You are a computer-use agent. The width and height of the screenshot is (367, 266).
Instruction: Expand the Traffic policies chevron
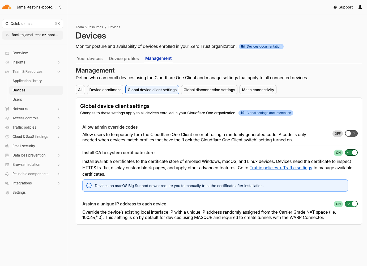tap(59, 128)
